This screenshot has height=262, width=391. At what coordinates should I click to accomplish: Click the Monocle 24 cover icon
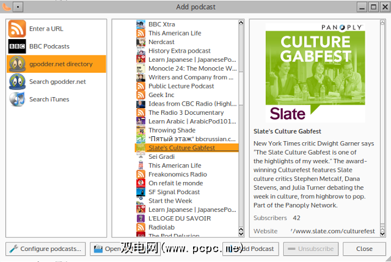click(x=141, y=68)
